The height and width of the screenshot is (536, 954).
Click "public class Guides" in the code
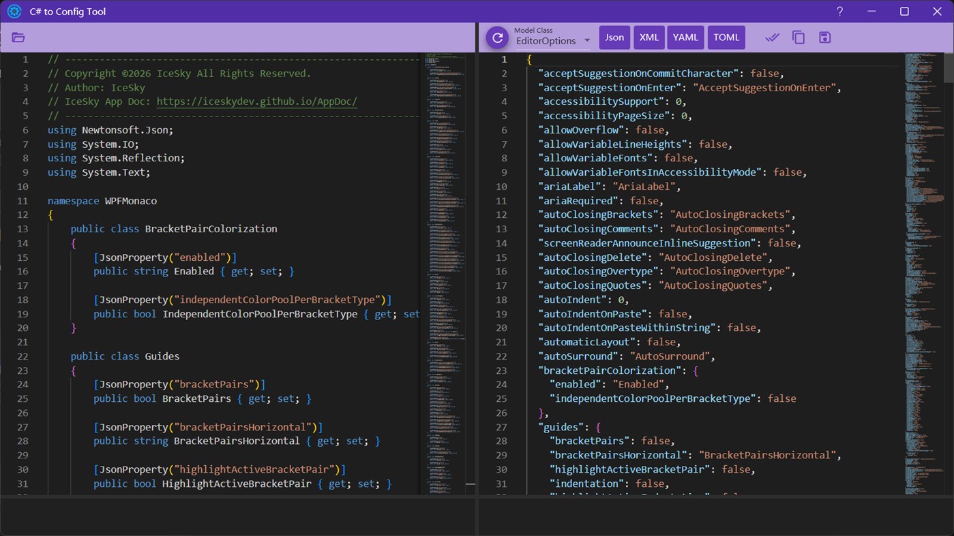pos(125,356)
